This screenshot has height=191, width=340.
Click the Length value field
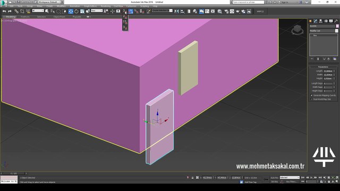tap(328, 71)
